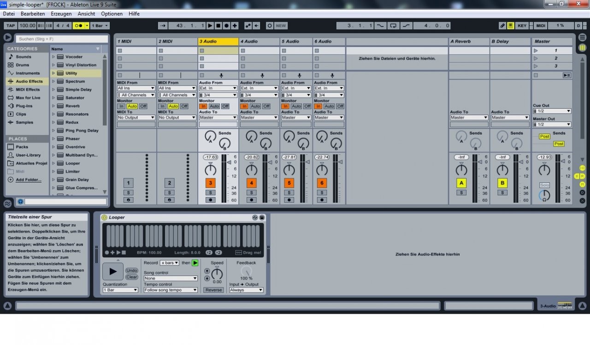
Task: Enable KEY map mode
Action: (522, 26)
